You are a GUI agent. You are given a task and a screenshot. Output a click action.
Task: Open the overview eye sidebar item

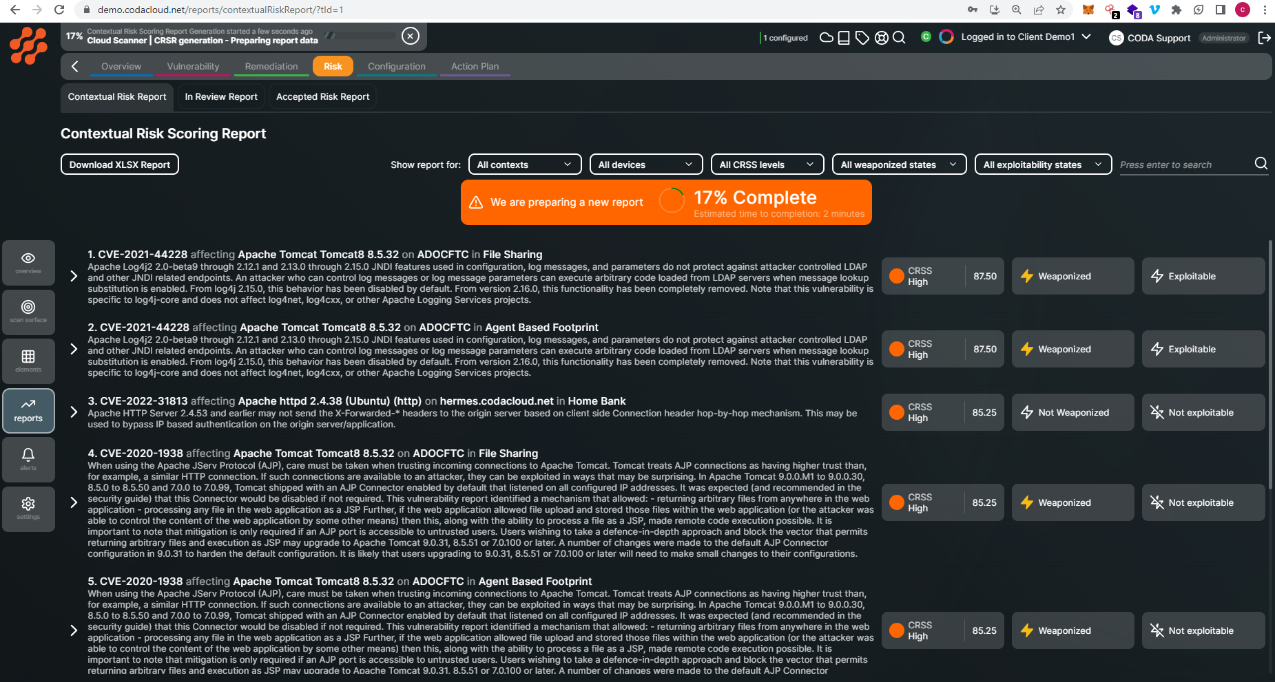(28, 263)
